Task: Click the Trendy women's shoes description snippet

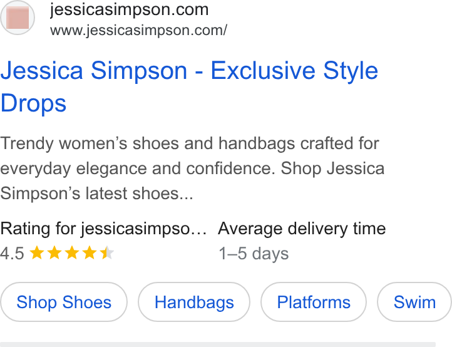Action: [192, 168]
